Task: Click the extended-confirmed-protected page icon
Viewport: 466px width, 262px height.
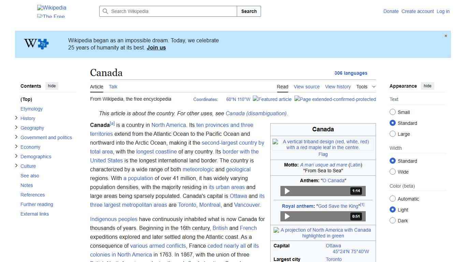Action: (335, 99)
